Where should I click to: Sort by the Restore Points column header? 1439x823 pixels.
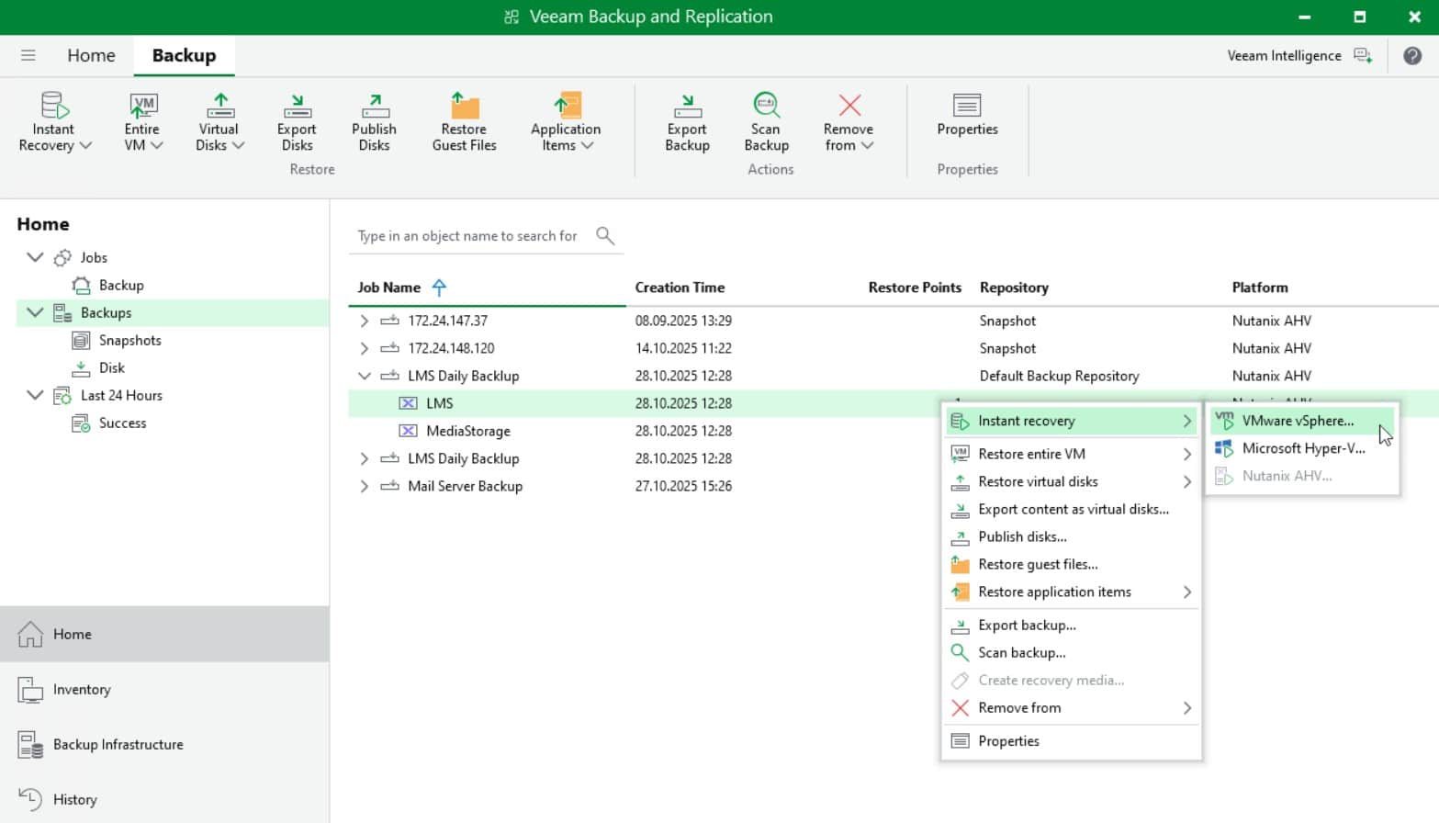pyautogui.click(x=915, y=287)
